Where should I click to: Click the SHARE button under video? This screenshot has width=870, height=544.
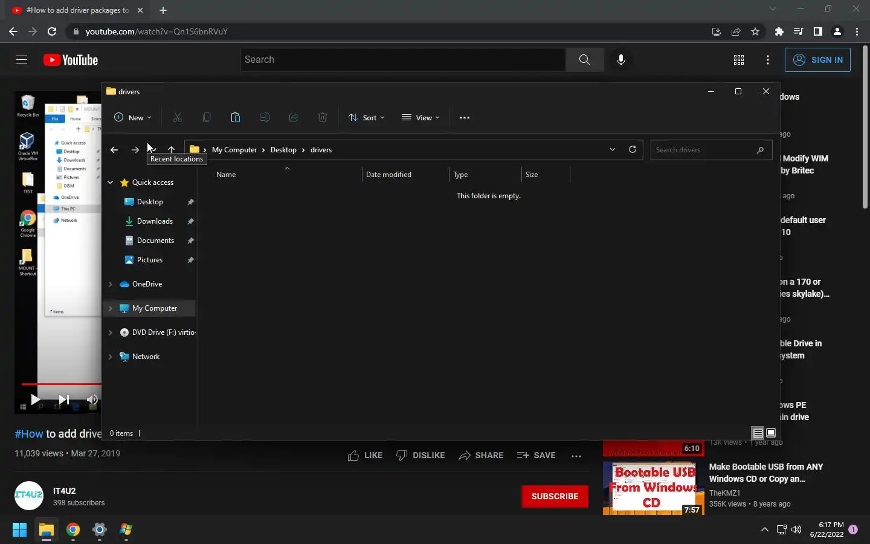(x=481, y=456)
